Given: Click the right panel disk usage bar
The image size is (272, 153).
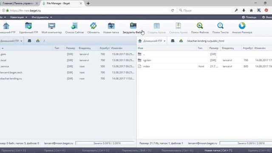Looking at the screenshot, I should 246,143.
